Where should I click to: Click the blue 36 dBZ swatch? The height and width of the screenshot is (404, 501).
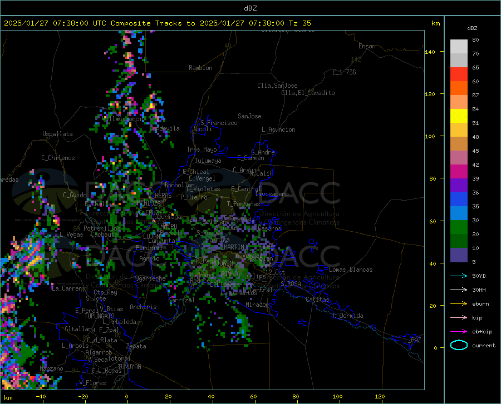459,199
